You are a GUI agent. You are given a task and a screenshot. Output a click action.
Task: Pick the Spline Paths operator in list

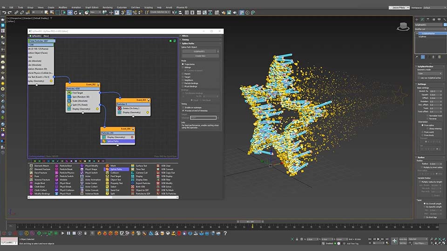tap(116, 169)
